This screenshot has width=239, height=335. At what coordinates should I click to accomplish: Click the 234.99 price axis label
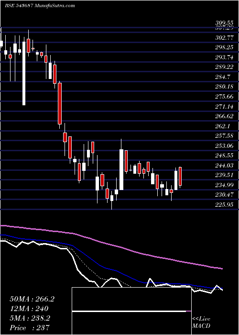pos(224,185)
